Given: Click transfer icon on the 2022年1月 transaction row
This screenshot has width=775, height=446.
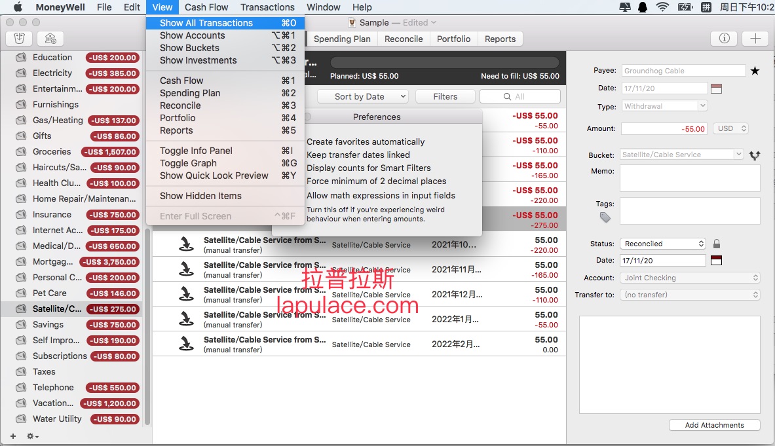Looking at the screenshot, I should coord(186,318).
